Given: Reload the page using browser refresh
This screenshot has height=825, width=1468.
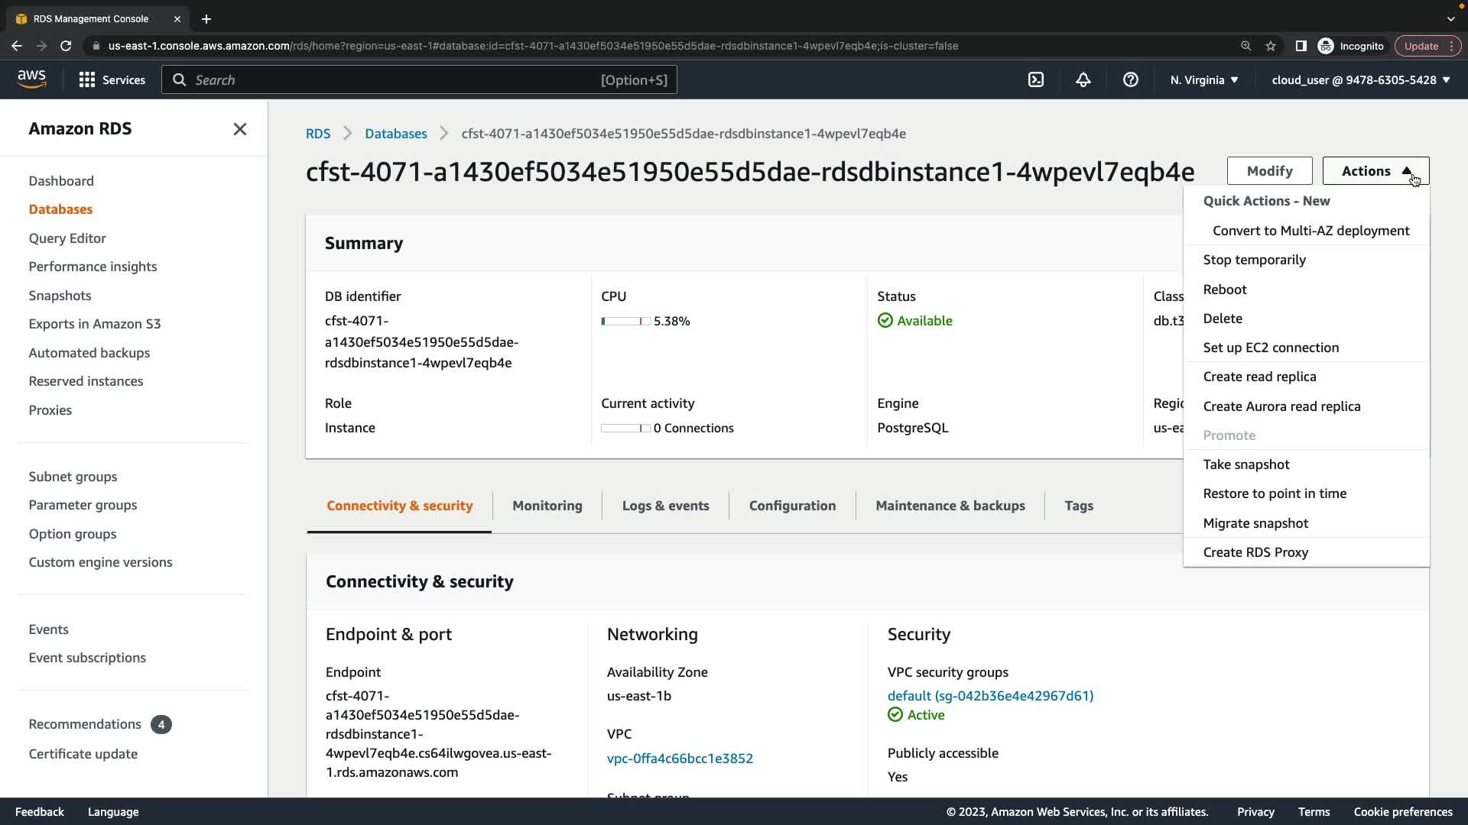Looking at the screenshot, I should 66,46.
